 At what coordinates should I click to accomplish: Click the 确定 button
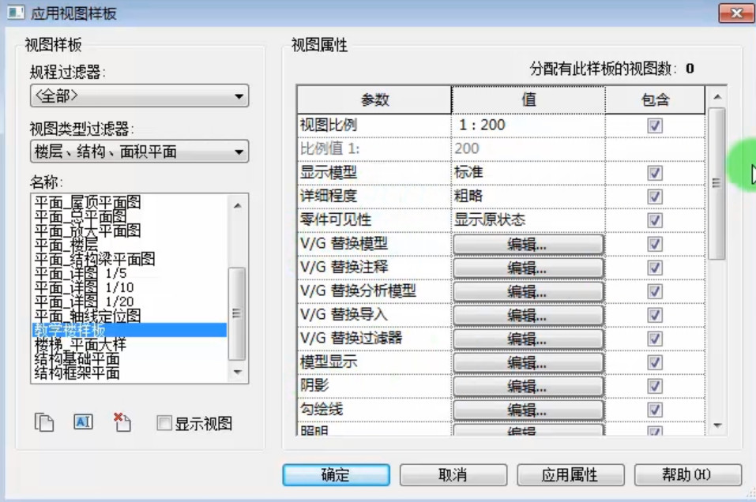pos(336,475)
